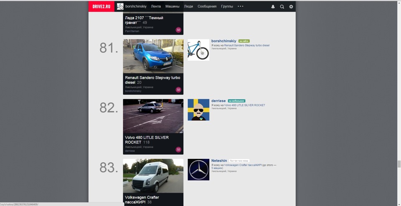Click the на сайте status badge
The height and width of the screenshot is (206, 401).
[x=244, y=41]
